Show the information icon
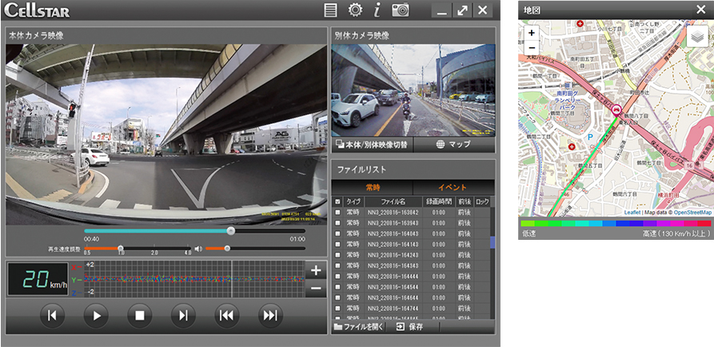 tap(377, 10)
